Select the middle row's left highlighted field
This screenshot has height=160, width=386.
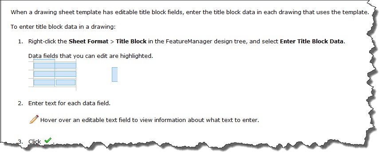coord(44,74)
